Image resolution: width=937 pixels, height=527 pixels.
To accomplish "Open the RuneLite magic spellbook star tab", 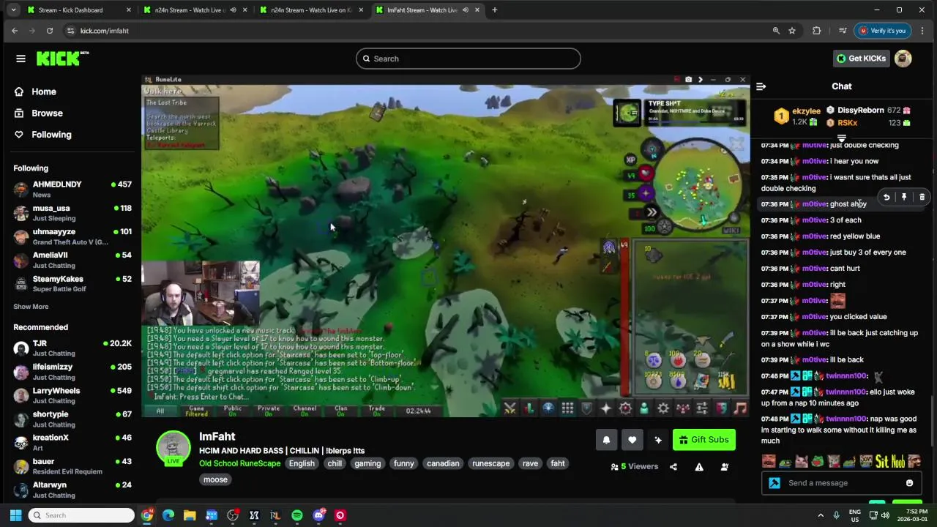I will 605,408.
